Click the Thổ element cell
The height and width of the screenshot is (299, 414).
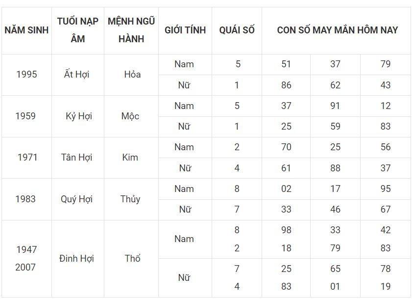click(132, 259)
